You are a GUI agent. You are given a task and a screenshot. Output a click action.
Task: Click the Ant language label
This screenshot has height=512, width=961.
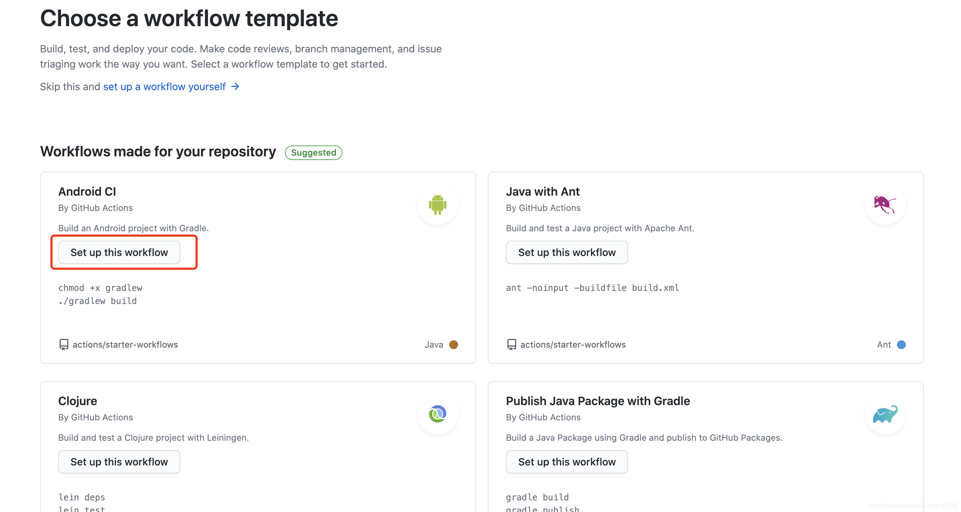(884, 344)
